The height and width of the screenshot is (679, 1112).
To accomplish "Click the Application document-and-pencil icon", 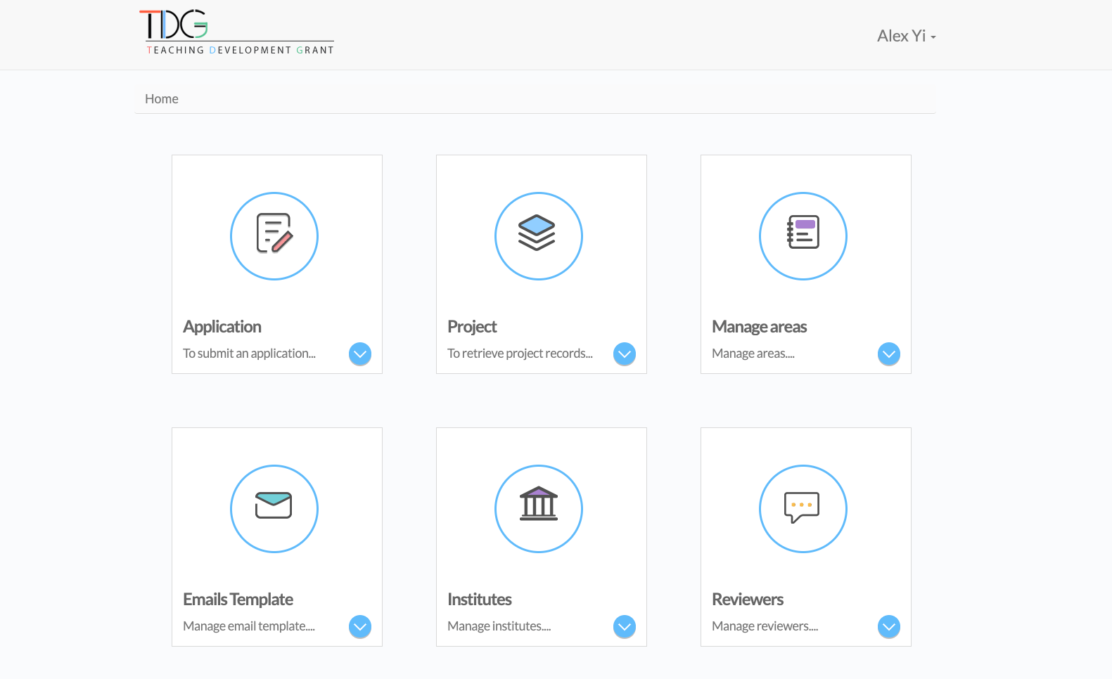I will (274, 235).
